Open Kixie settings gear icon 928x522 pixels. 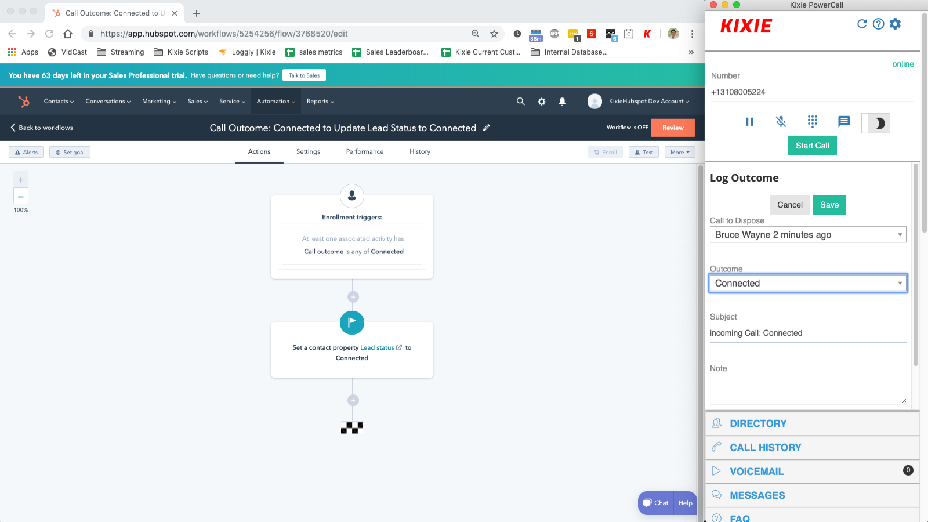coord(895,24)
